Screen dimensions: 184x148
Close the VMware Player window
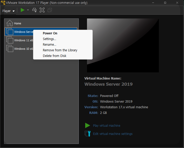177,3
